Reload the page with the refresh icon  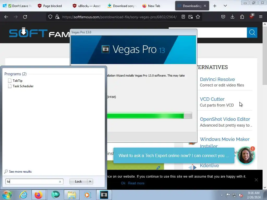[x=25, y=17]
